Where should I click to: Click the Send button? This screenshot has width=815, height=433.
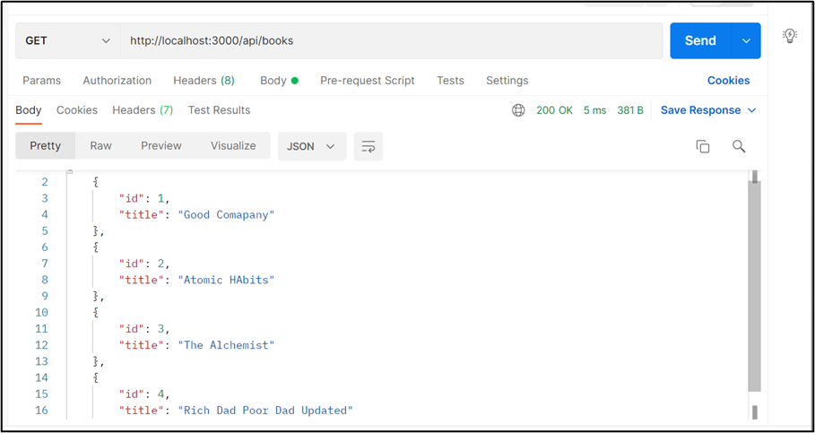[x=700, y=40]
